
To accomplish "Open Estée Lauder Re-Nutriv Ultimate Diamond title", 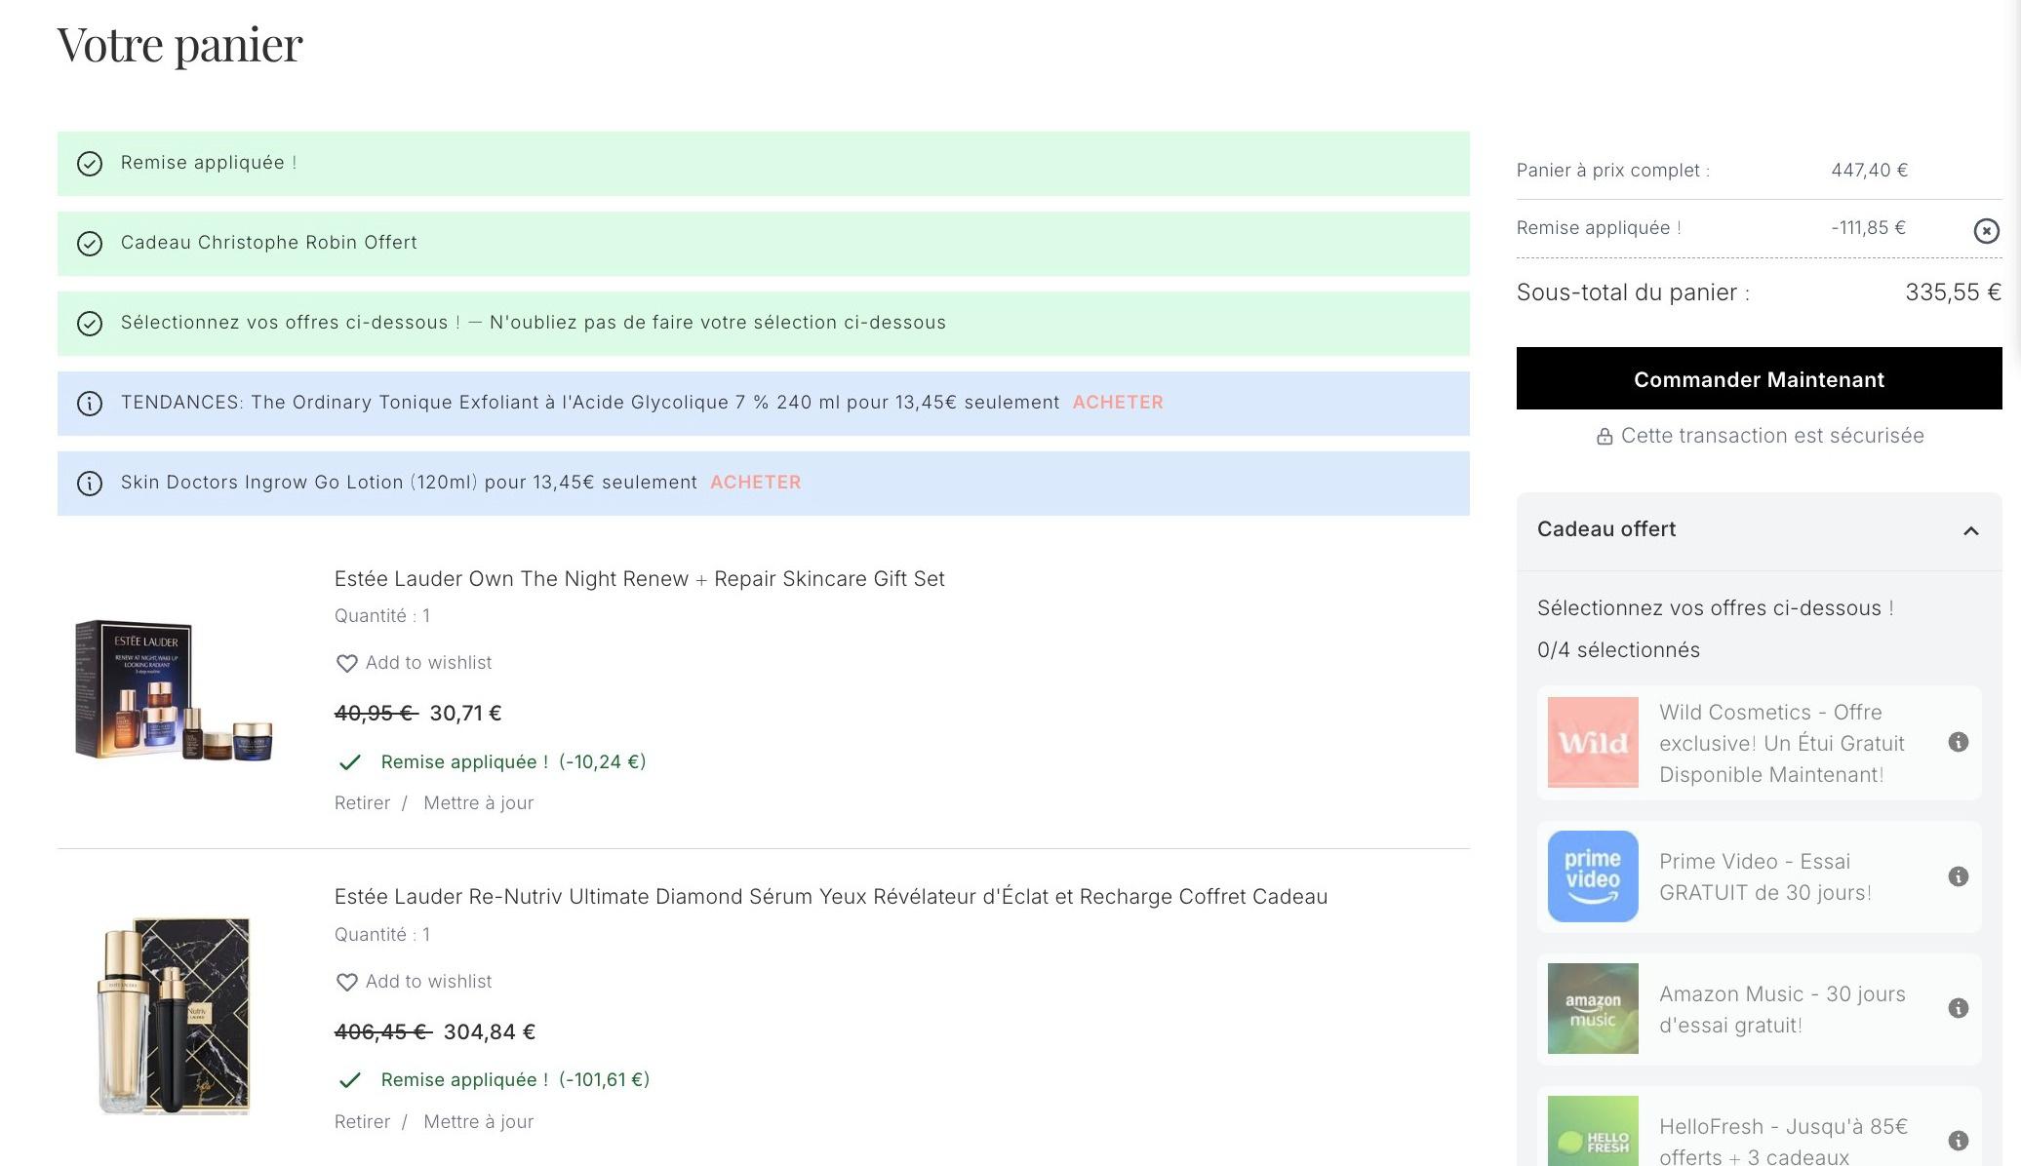I will point(831,897).
